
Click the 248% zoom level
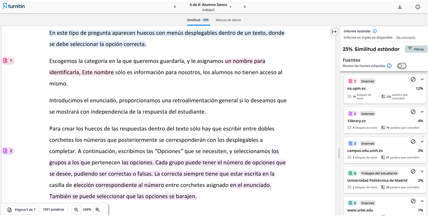coord(87,210)
